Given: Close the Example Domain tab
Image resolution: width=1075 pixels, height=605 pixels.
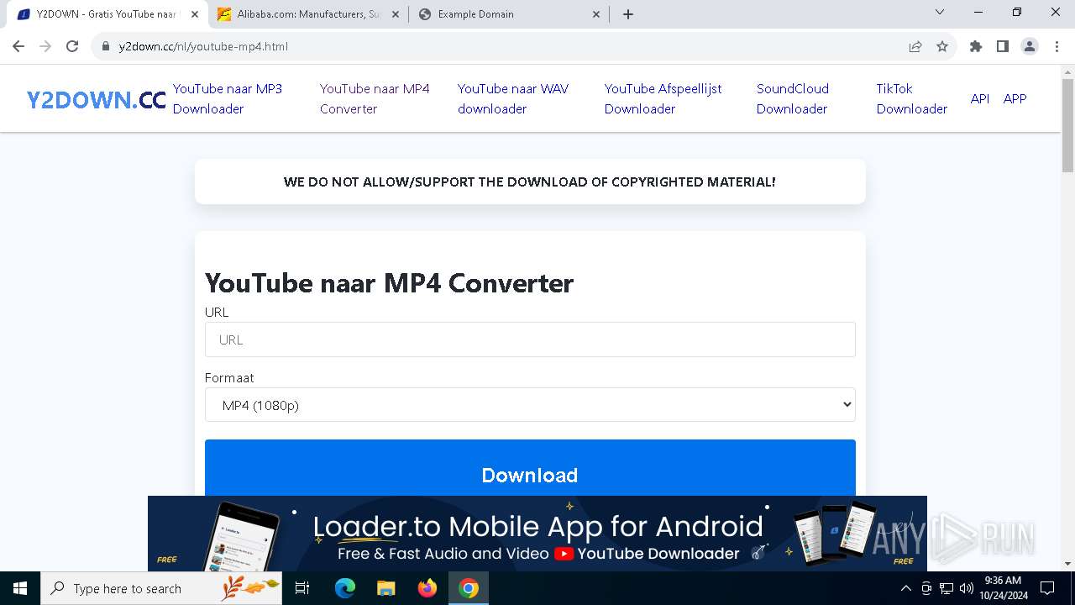Looking at the screenshot, I should click(596, 14).
